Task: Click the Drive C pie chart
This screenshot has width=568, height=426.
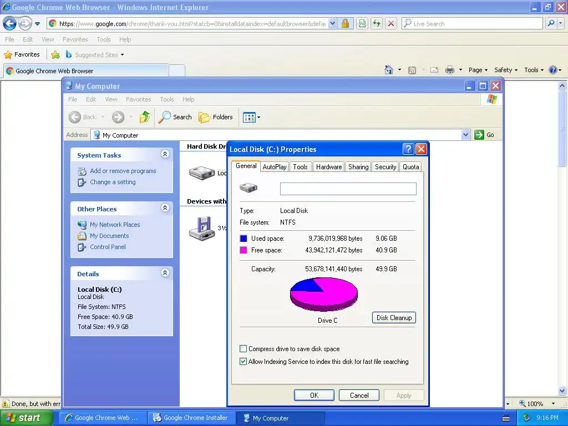Action: click(x=324, y=294)
